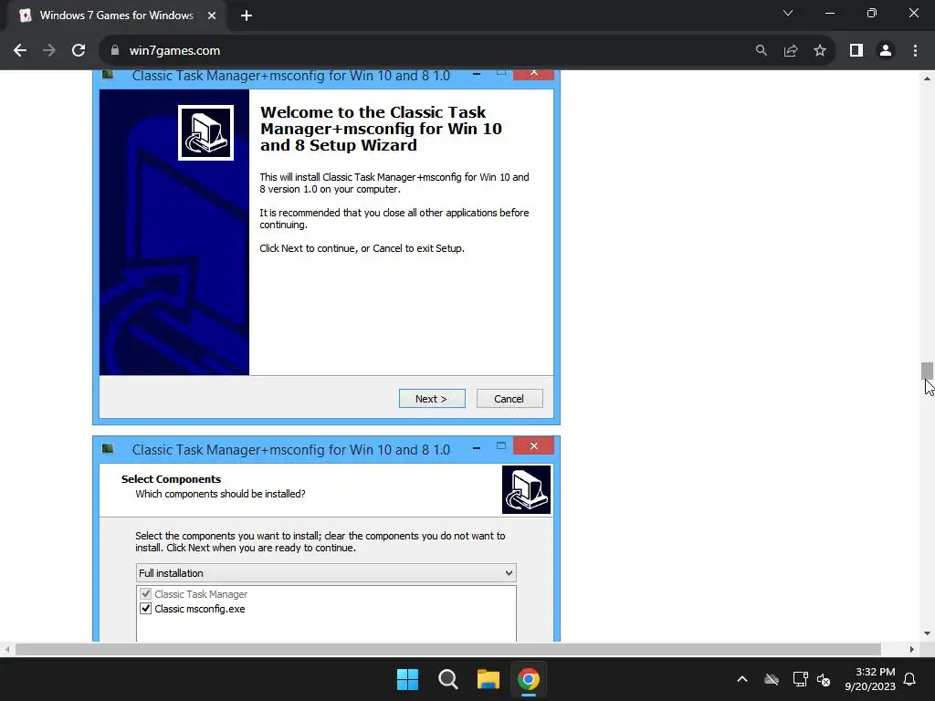Go back to previous page in Chrome
Screen dimensions: 935x701
click(x=20, y=51)
